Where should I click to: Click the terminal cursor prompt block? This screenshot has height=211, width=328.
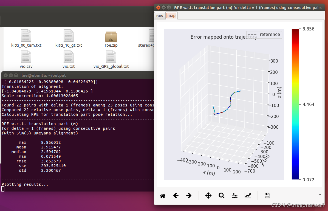[x=3, y=189]
